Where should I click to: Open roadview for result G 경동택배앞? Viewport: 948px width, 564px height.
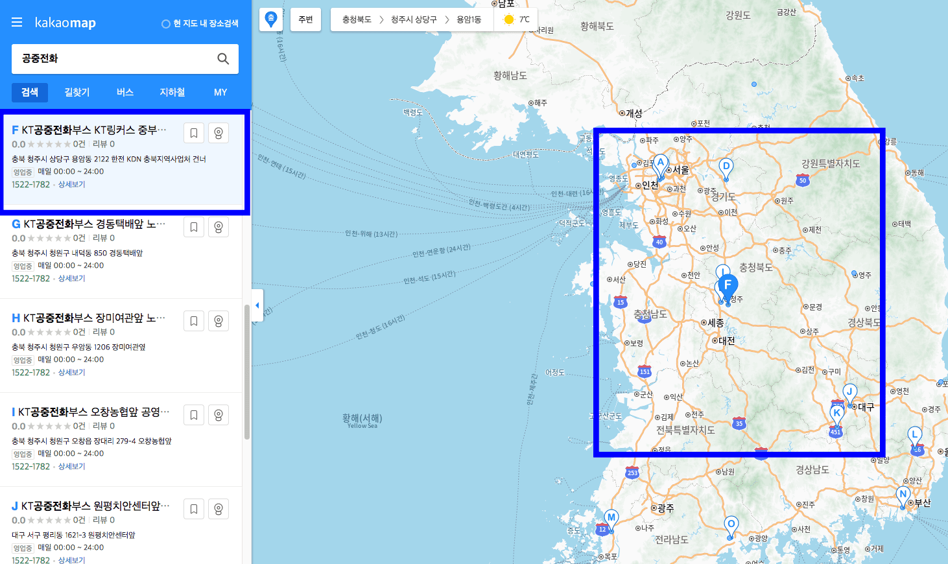click(x=219, y=227)
